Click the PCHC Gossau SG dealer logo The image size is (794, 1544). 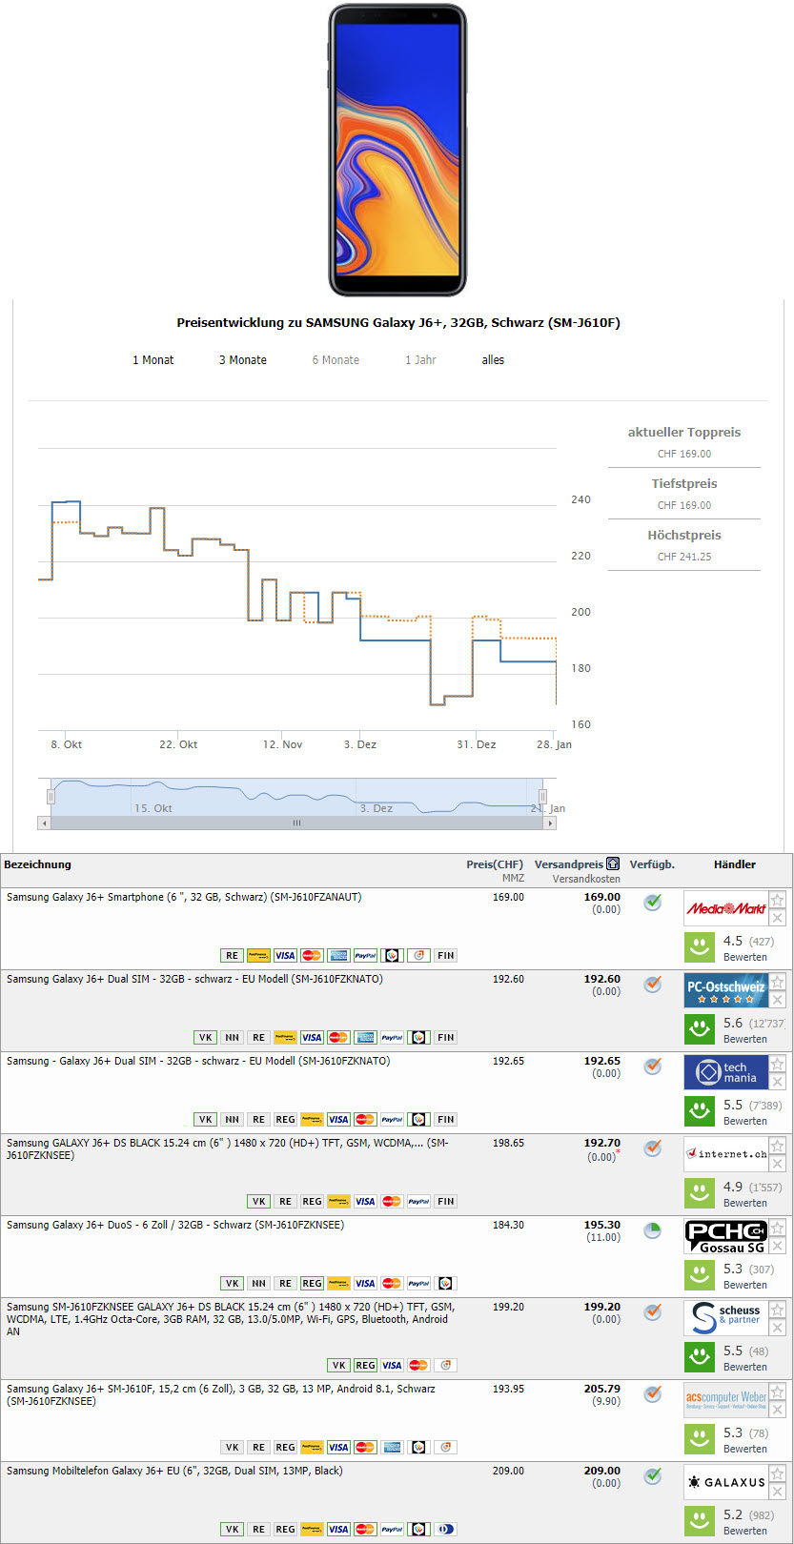[x=725, y=1236]
